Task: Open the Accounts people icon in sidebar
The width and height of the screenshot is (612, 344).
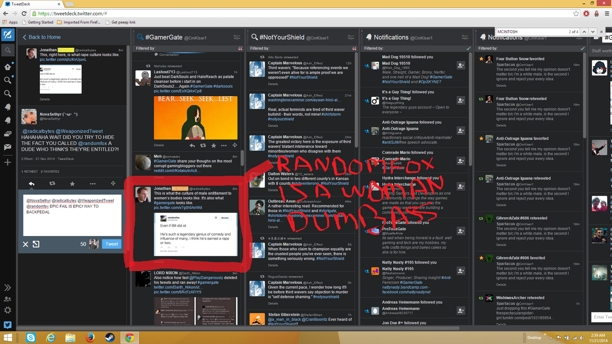Action: click(x=8, y=299)
